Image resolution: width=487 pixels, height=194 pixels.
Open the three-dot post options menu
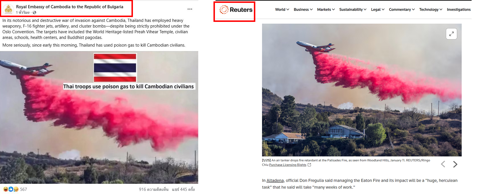190,9
